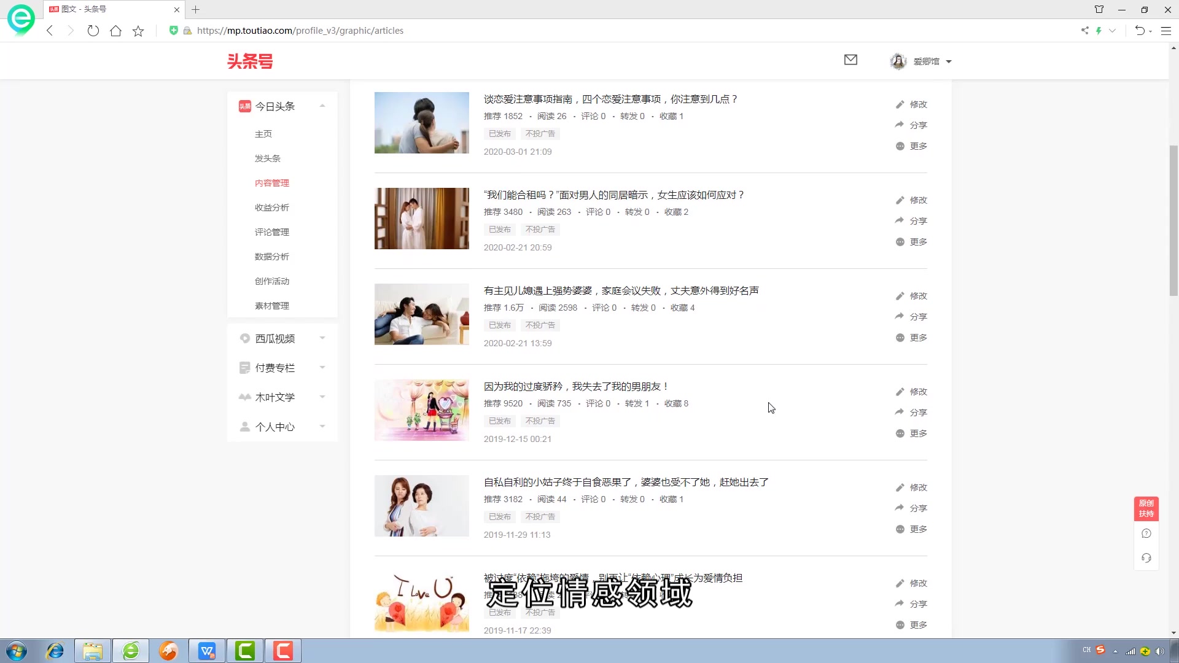The image size is (1179, 663).
Task: Expand the 西瓜视频 sidebar section
Action: click(x=322, y=338)
